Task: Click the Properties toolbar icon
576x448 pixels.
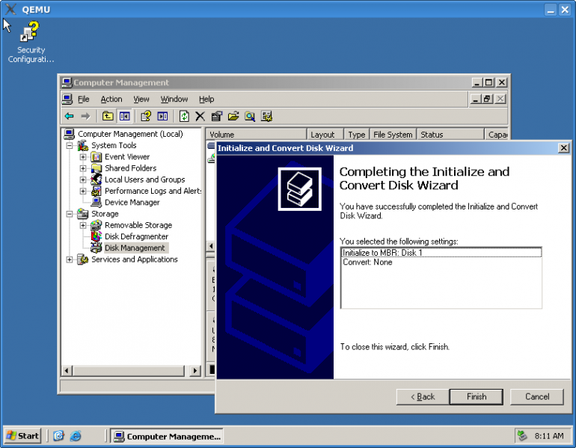Action: [x=217, y=116]
